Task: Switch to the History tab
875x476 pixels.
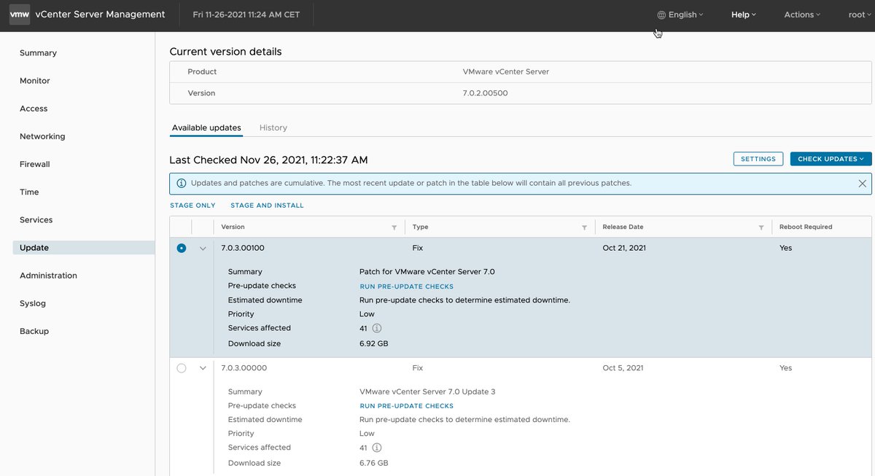Action: (273, 128)
